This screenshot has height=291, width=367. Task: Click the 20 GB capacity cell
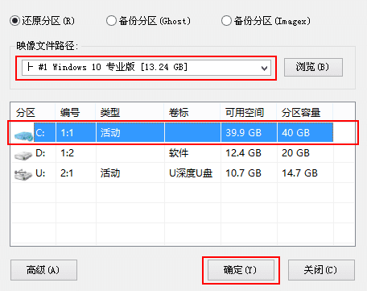[x=295, y=153]
